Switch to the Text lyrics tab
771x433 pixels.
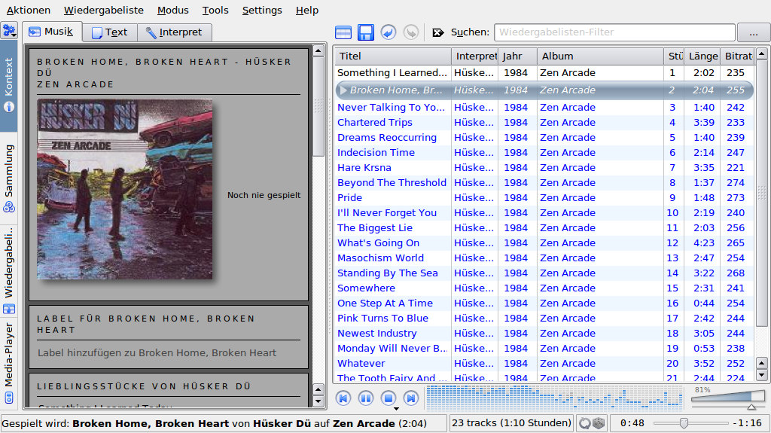click(110, 32)
